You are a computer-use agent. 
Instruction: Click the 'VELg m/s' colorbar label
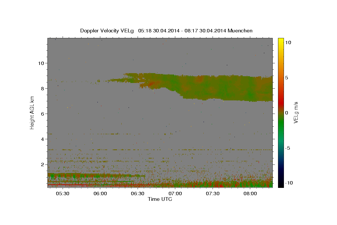point(296,112)
